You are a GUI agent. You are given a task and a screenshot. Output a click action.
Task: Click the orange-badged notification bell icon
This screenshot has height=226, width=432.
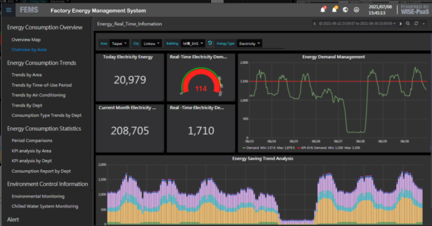pos(334,10)
